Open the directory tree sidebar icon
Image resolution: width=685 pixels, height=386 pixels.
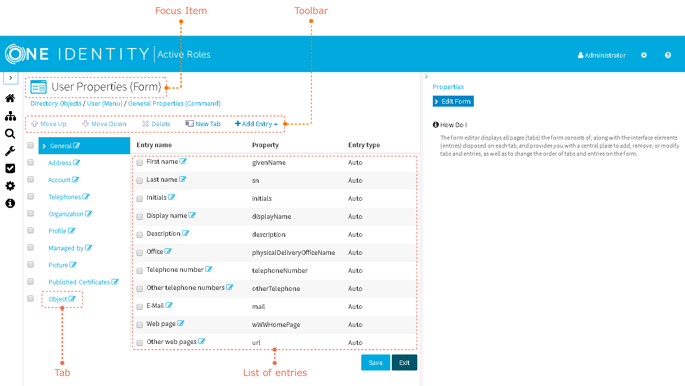pyautogui.click(x=10, y=116)
